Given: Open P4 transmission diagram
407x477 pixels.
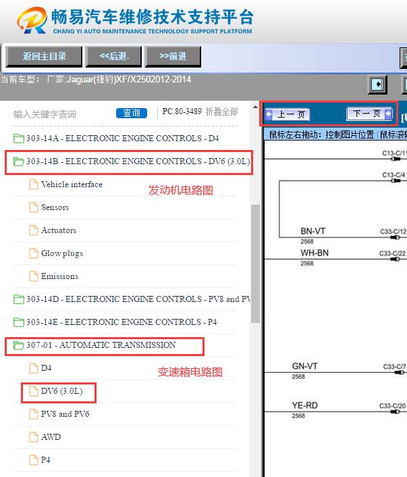Looking at the screenshot, I should [x=45, y=460].
